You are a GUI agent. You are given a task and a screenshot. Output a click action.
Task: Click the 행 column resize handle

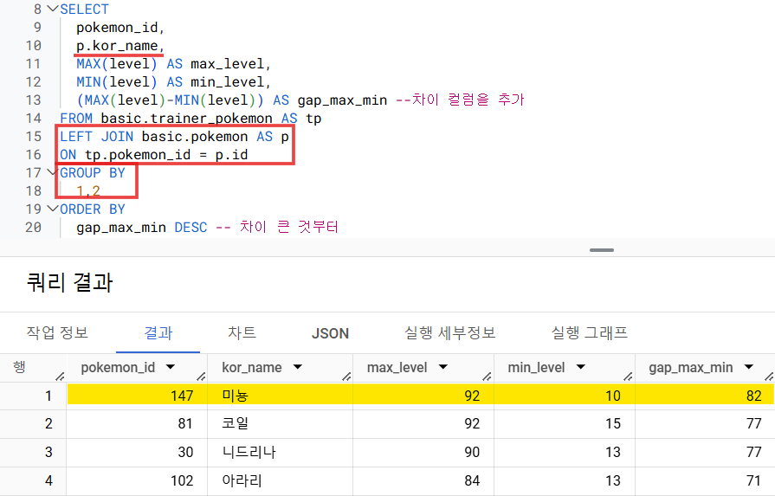61,377
